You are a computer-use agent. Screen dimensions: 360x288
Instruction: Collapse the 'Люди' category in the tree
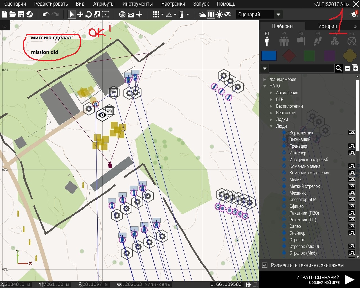pyautogui.click(x=271, y=126)
